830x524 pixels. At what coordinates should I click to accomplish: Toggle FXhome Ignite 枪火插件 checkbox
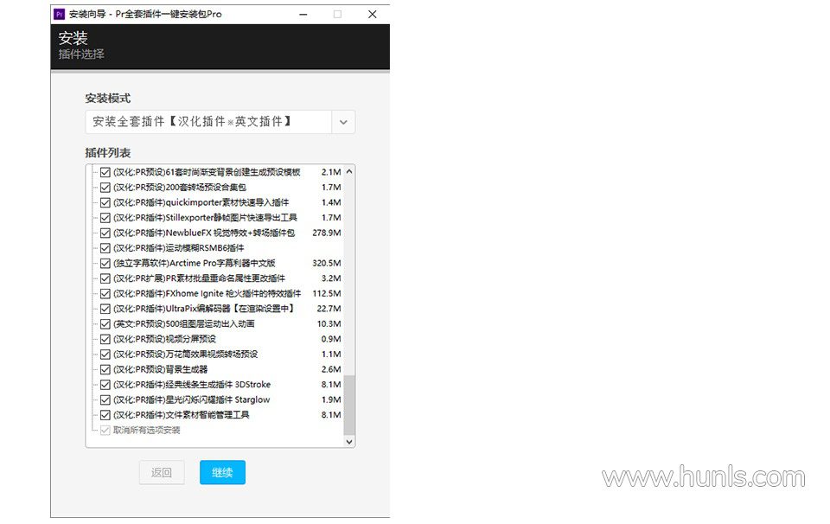105,294
